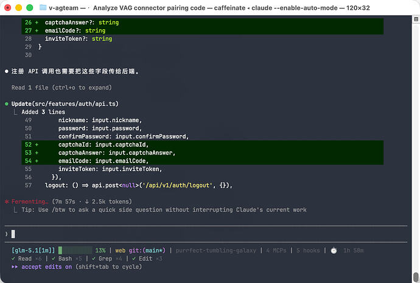Image resolution: width=420 pixels, height=283 pixels.
Task: Toggle accept edits on mode indicator
Action: tap(47, 267)
